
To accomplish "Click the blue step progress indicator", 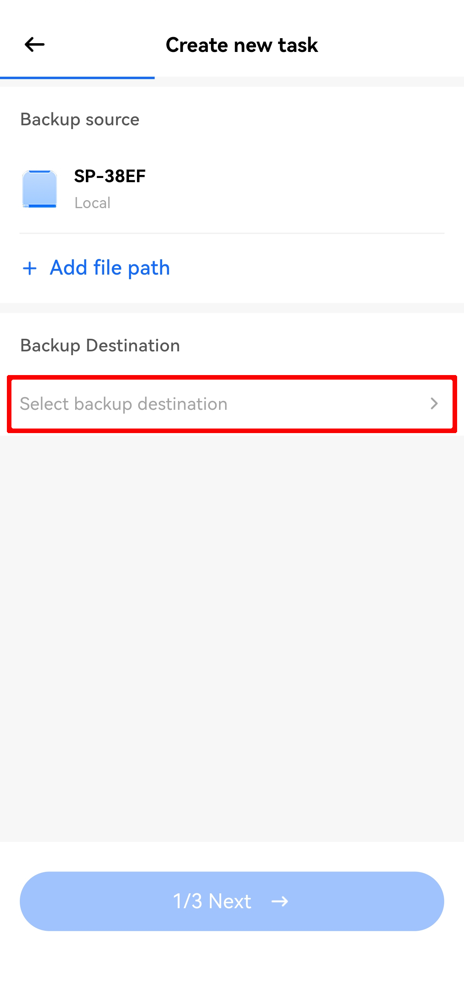I will coord(77,78).
